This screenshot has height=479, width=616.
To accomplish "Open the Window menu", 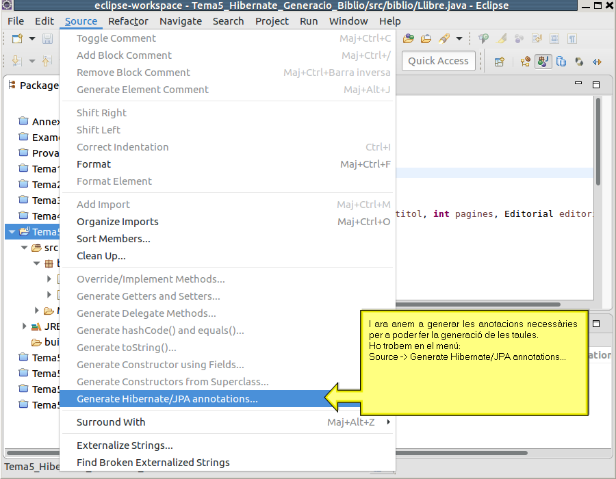I will pos(348,21).
